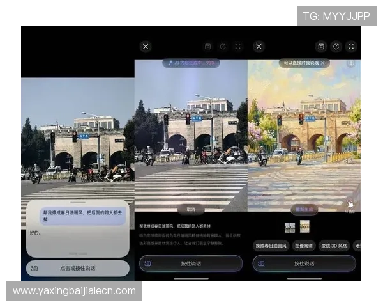Close the right-hand oil-painting result screen
Screen dimensions: 383x307
pos(259,47)
